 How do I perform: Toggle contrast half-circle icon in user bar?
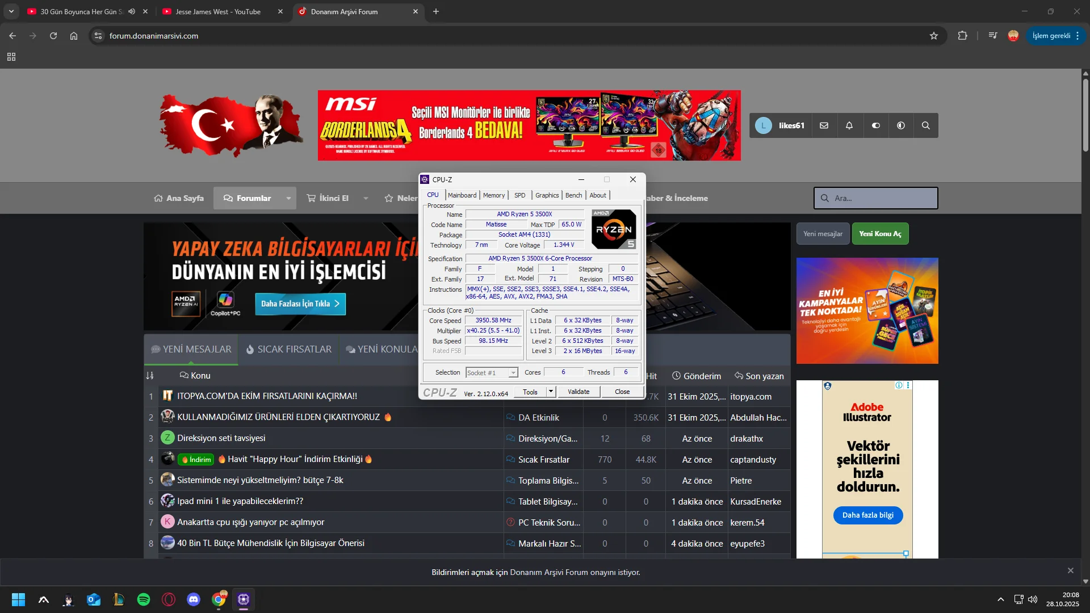[901, 125]
